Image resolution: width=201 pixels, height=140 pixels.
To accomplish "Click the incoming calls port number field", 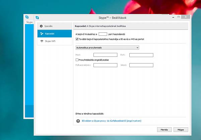I will click(103, 34).
